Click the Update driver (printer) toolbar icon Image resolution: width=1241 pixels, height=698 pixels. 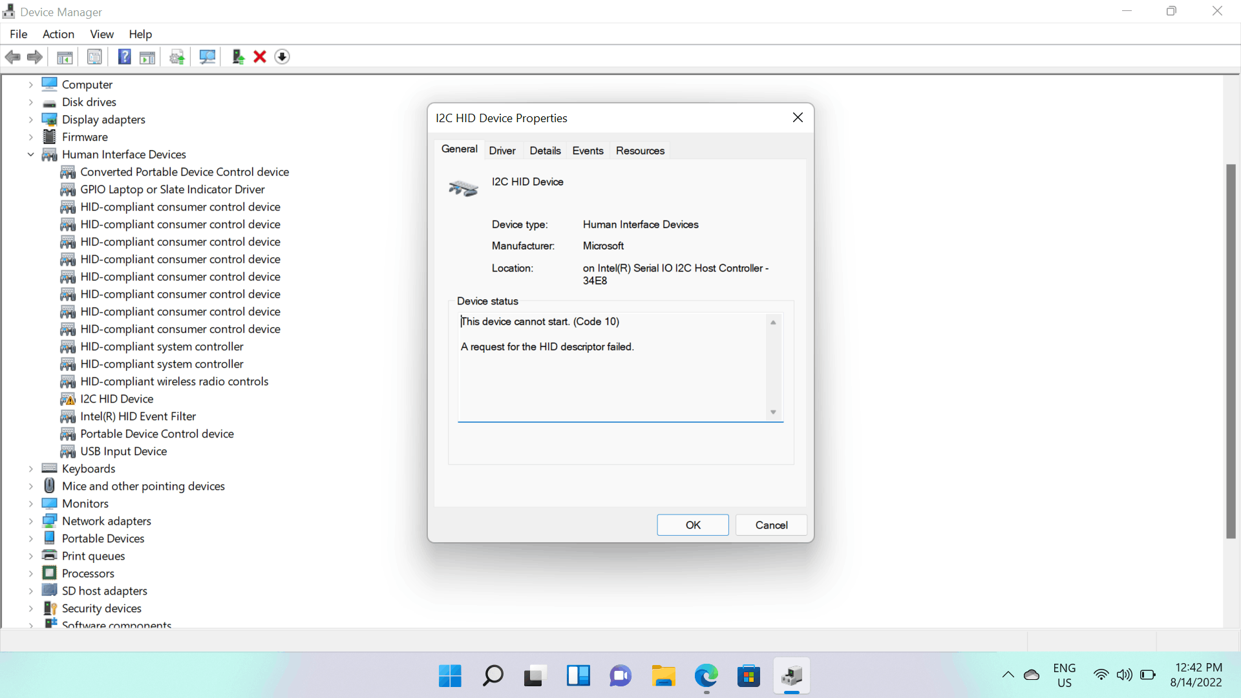(x=177, y=57)
